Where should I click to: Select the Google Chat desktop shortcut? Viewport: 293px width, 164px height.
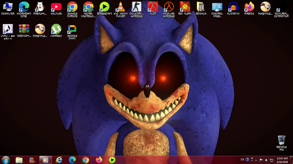72,32
